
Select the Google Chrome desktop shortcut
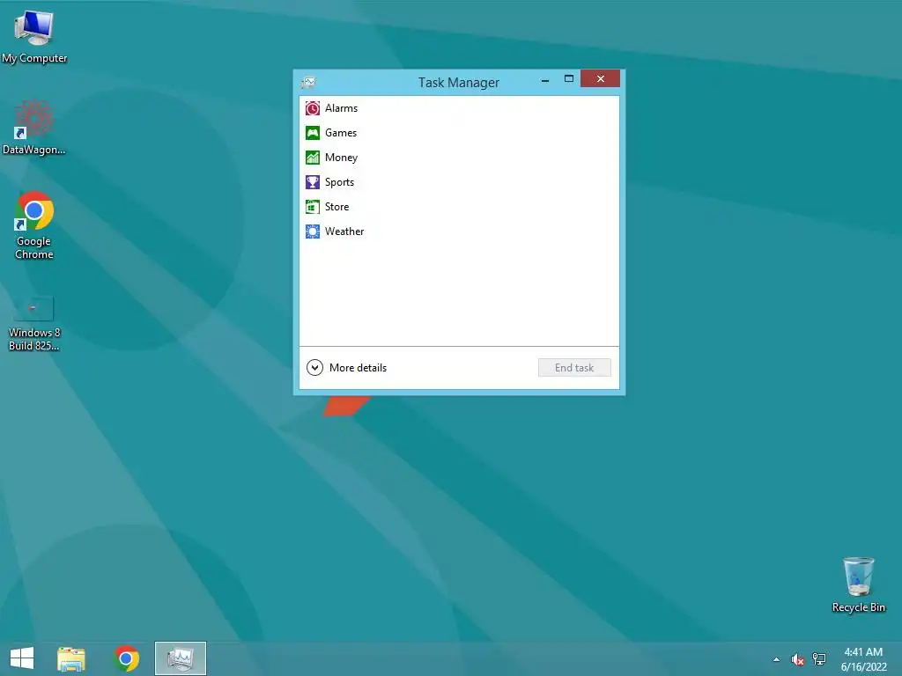pos(34,224)
